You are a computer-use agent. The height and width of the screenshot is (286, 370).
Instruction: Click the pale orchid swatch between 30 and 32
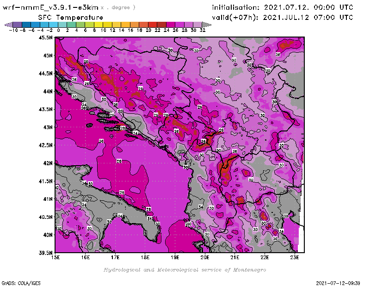click(197, 25)
